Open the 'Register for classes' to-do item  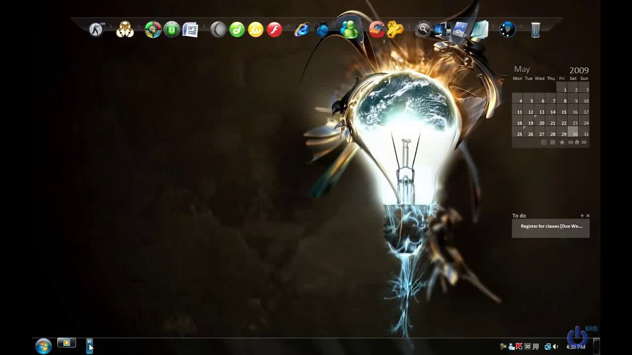(551, 226)
